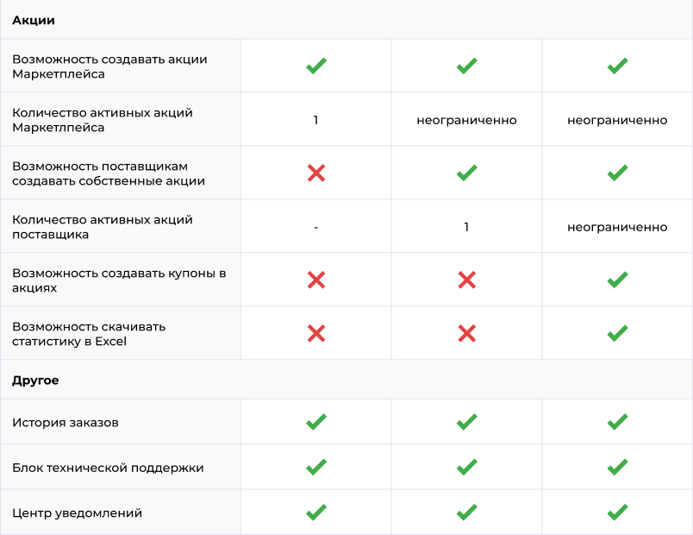The height and width of the screenshot is (535, 693).
Task: Click неограниченно in supplier active promotions row
Action: pyautogui.click(x=617, y=227)
